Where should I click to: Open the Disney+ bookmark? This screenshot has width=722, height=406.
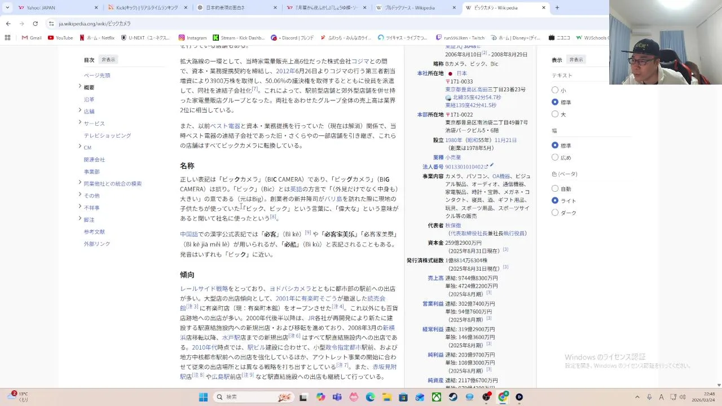coord(515,38)
